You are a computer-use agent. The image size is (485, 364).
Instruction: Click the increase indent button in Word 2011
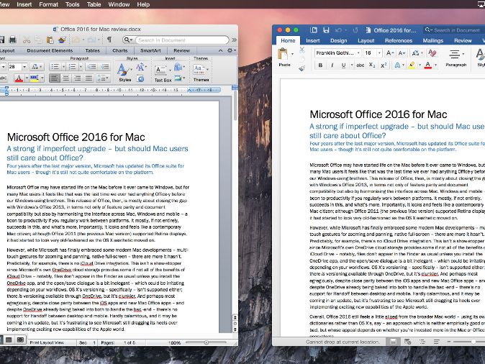click(105, 66)
